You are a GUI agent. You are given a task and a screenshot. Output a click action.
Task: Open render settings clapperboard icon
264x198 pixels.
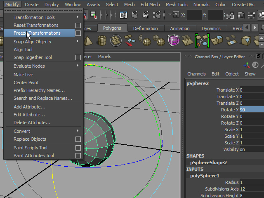pos(157,15)
